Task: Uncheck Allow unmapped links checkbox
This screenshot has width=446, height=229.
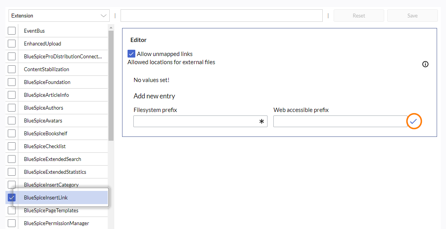Action: coord(131,54)
